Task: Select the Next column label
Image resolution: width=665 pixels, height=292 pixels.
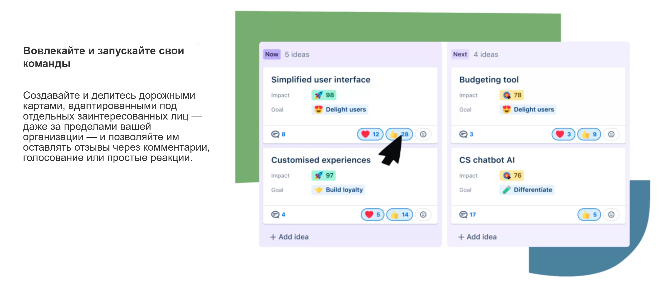Action: (x=460, y=54)
